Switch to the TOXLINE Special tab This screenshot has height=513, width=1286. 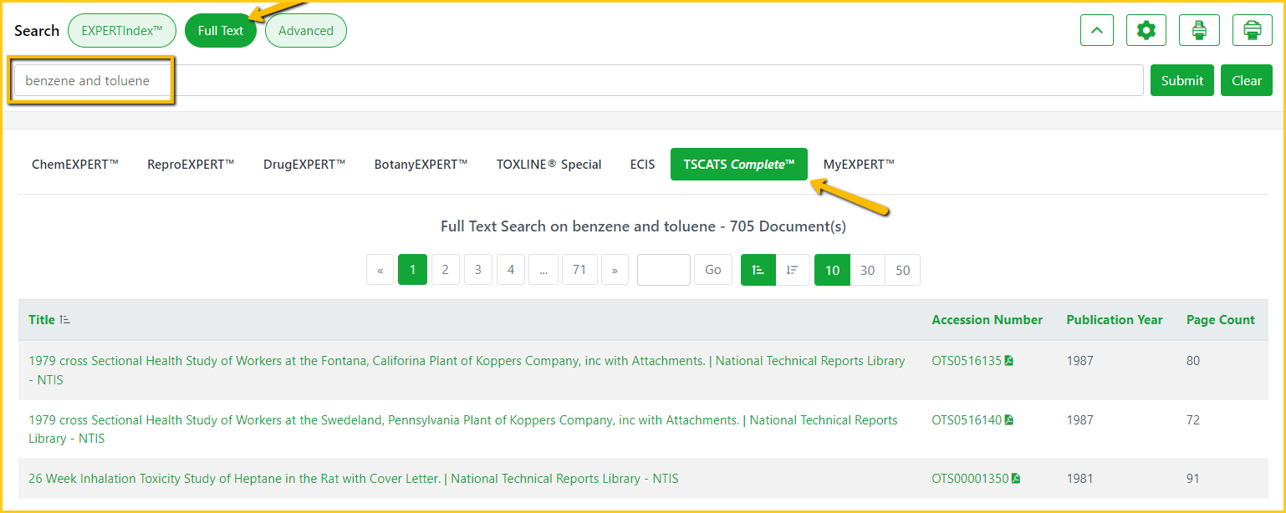(x=549, y=165)
